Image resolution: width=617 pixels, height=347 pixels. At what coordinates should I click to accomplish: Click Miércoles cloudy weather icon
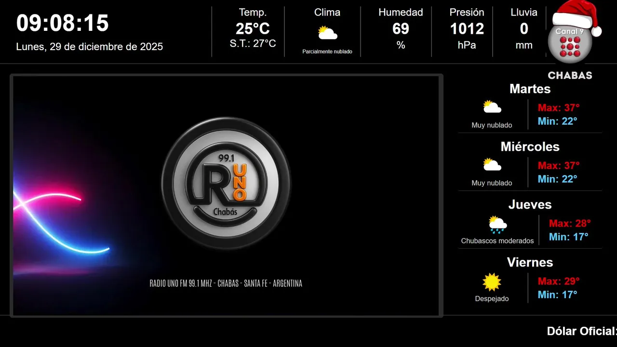[492, 165]
